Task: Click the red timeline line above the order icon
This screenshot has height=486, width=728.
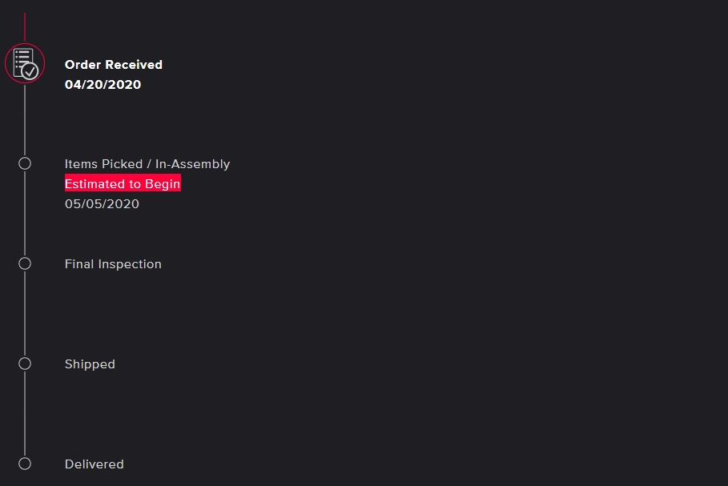Action: click(x=25, y=26)
